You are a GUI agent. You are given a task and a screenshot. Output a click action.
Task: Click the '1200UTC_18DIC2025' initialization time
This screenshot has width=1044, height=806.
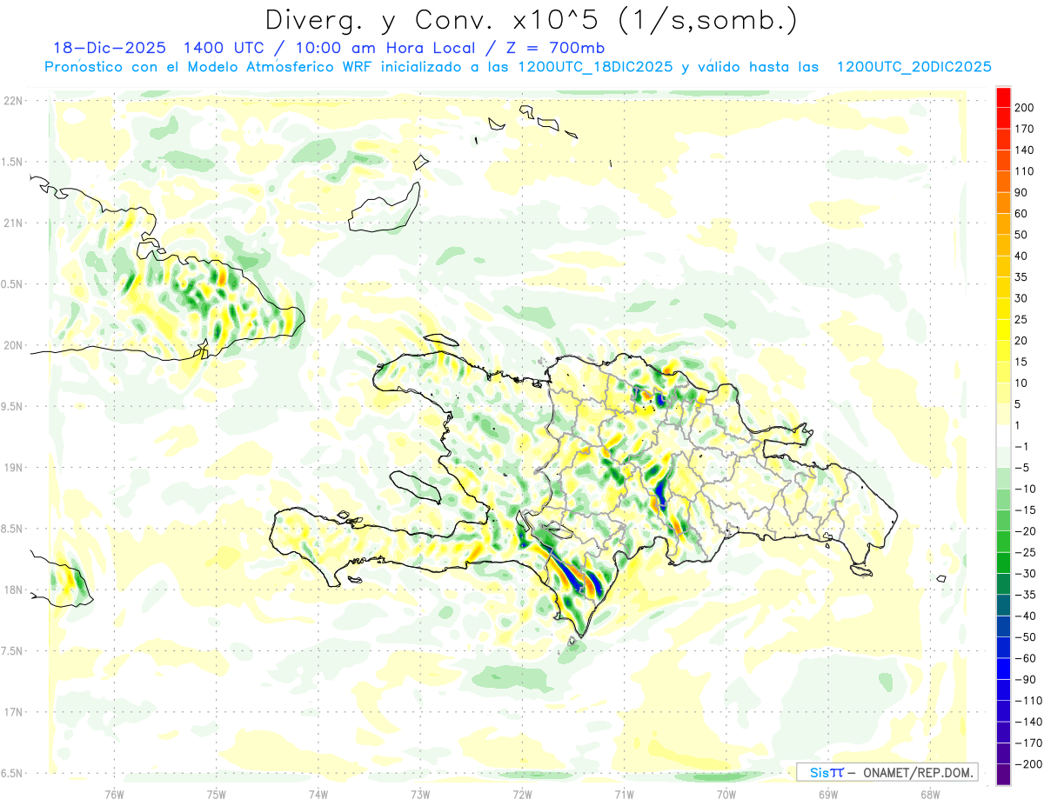[x=595, y=67]
